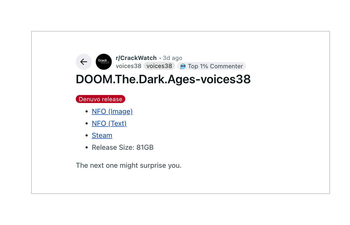Click the bullet beside NFO (Text)

pyautogui.click(x=87, y=123)
